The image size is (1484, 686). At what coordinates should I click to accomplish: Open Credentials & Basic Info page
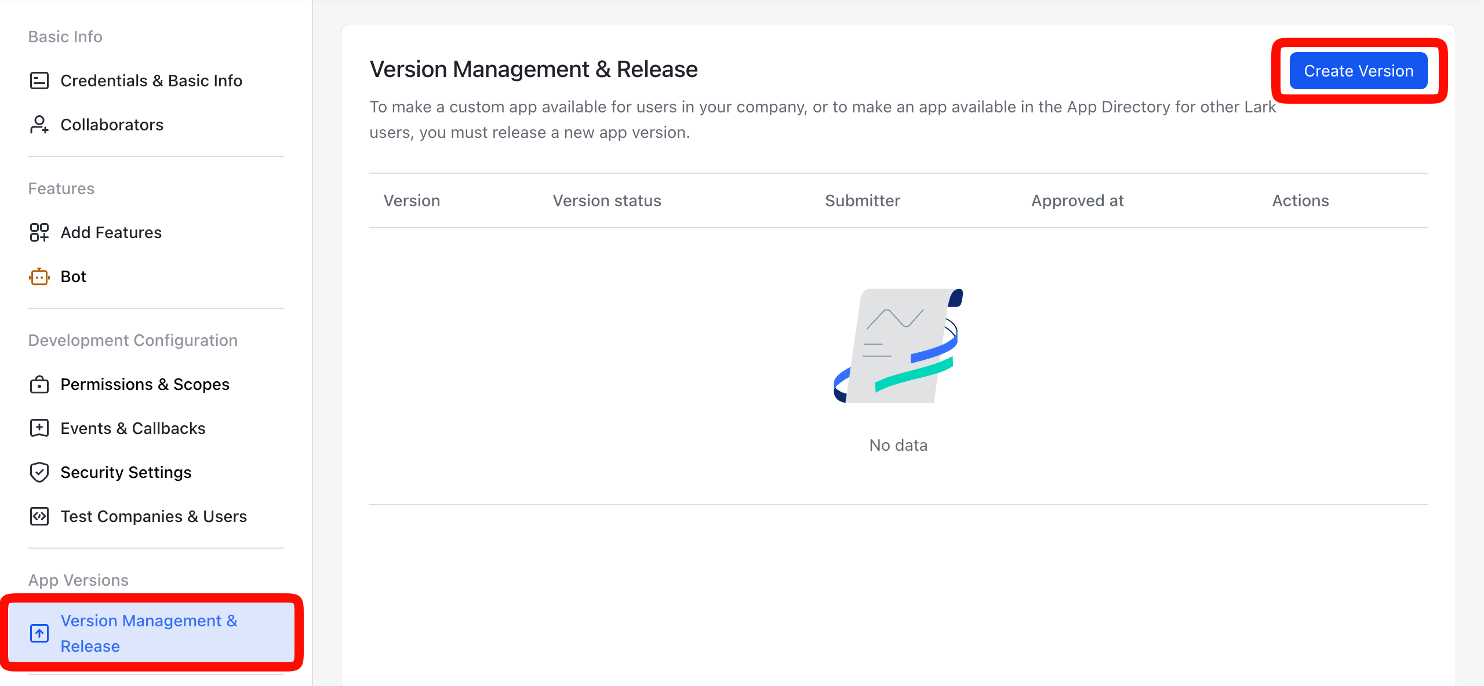tap(151, 81)
